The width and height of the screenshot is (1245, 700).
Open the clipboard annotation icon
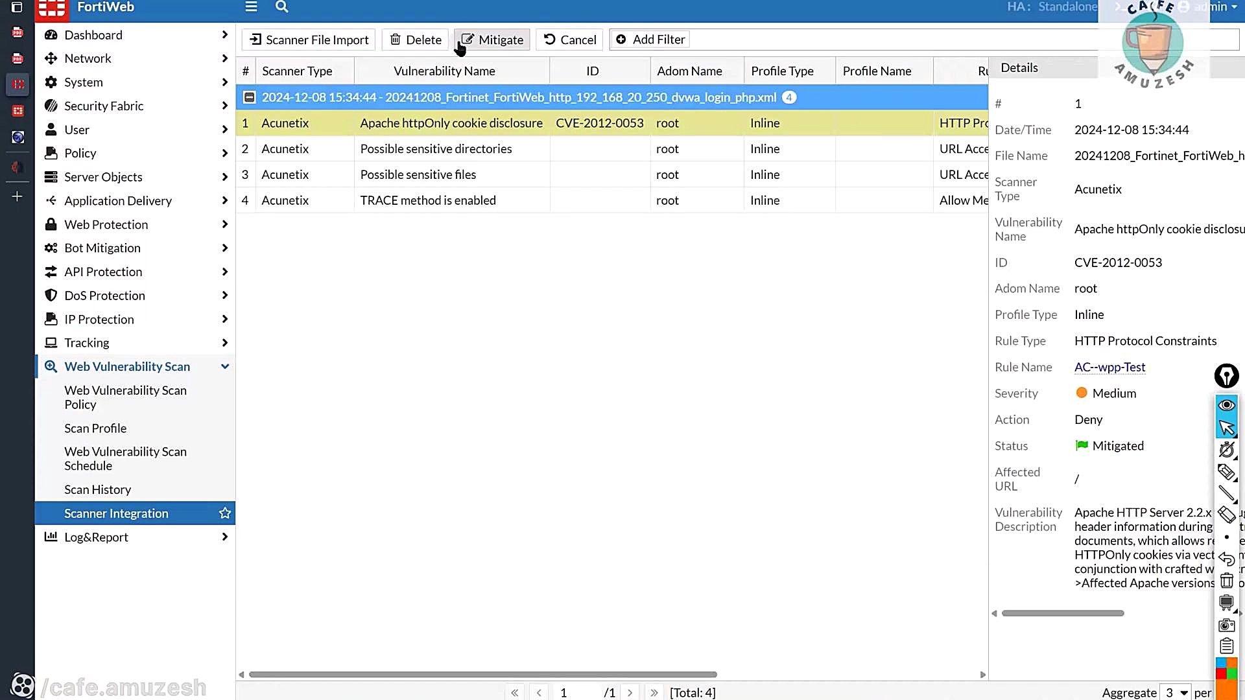(1226, 646)
